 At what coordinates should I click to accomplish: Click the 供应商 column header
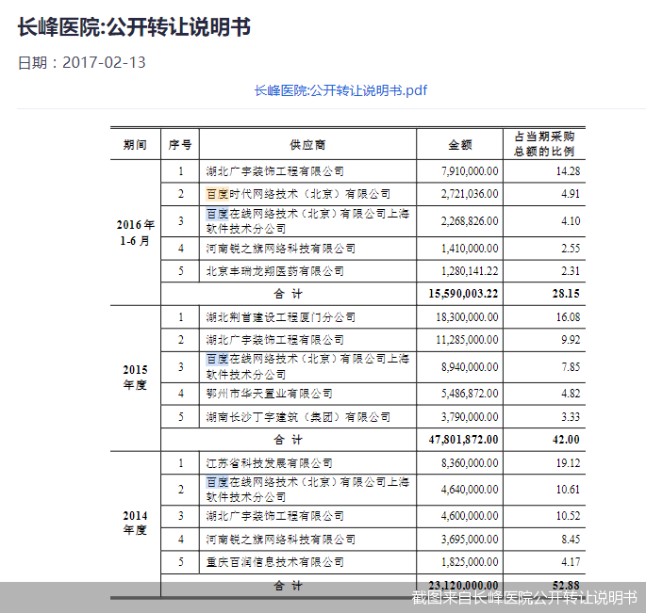pyautogui.click(x=307, y=145)
